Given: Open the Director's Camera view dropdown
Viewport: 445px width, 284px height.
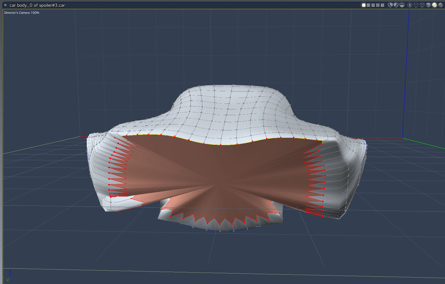Looking at the screenshot, I should (x=22, y=13).
